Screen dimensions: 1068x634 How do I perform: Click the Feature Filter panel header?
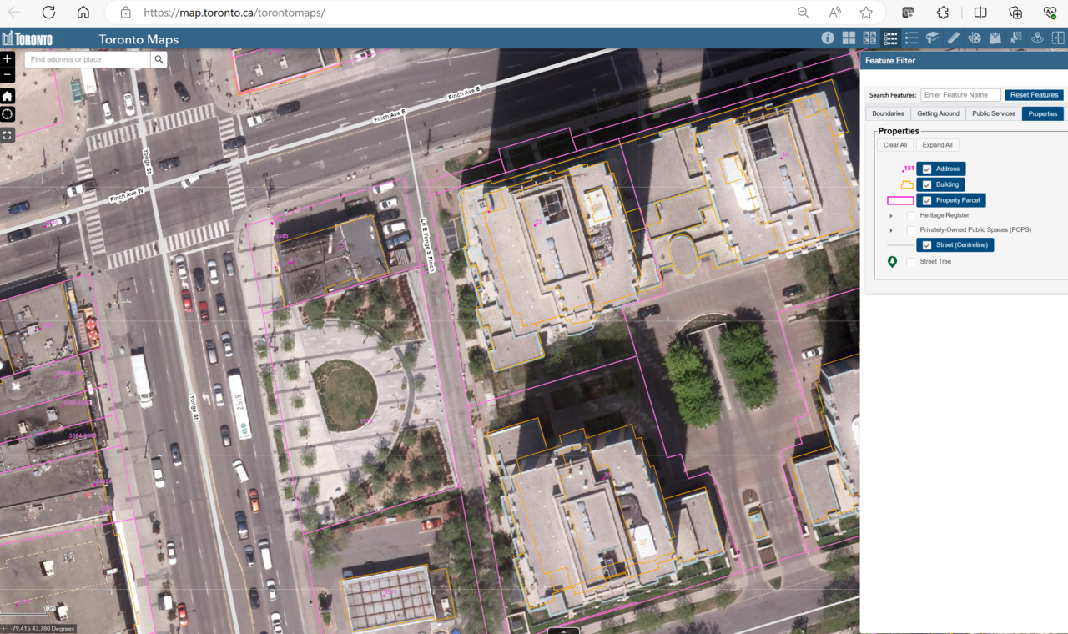pyautogui.click(x=964, y=61)
